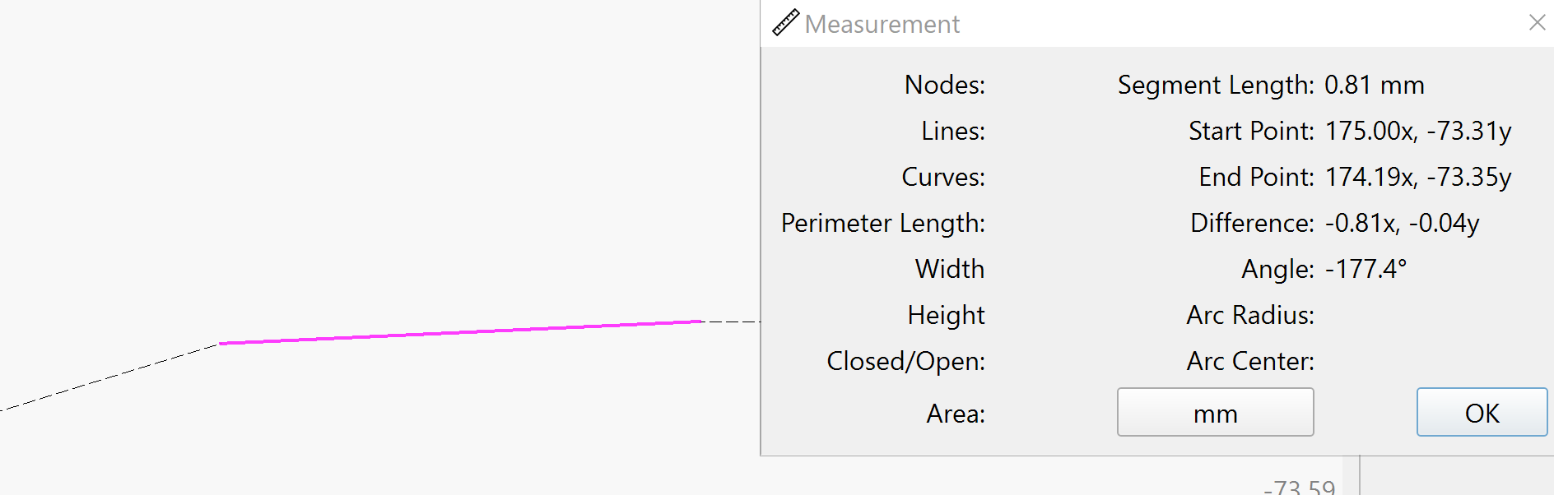Click the Closed/Open label
Image resolution: width=1554 pixels, height=495 pixels.
[x=905, y=361]
